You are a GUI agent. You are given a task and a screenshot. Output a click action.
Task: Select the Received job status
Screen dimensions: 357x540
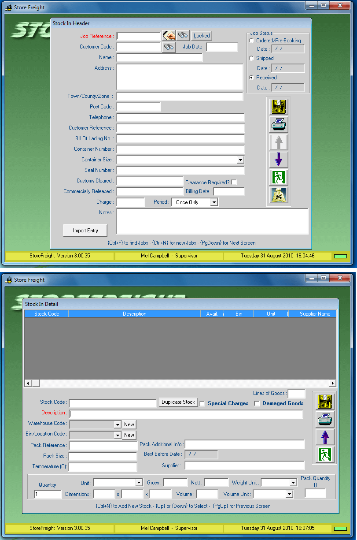pyautogui.click(x=252, y=78)
